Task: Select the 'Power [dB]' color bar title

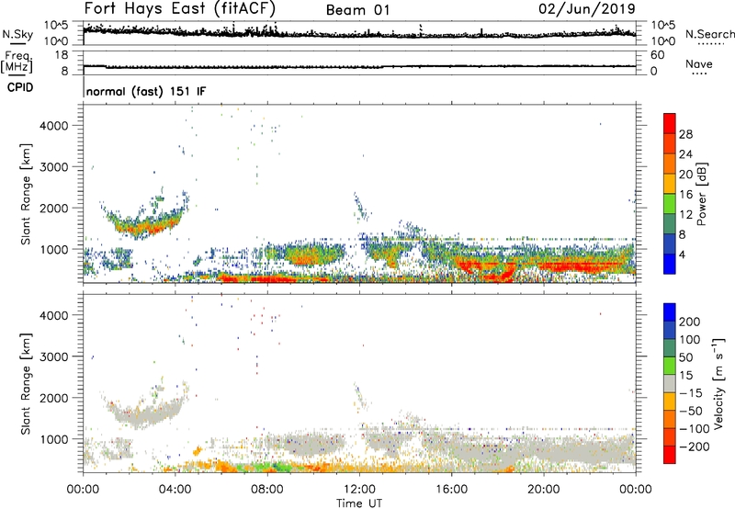Action: (x=702, y=194)
